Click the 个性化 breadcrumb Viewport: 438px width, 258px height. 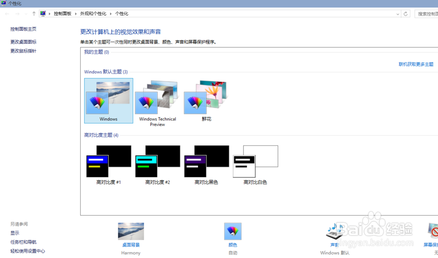(122, 14)
